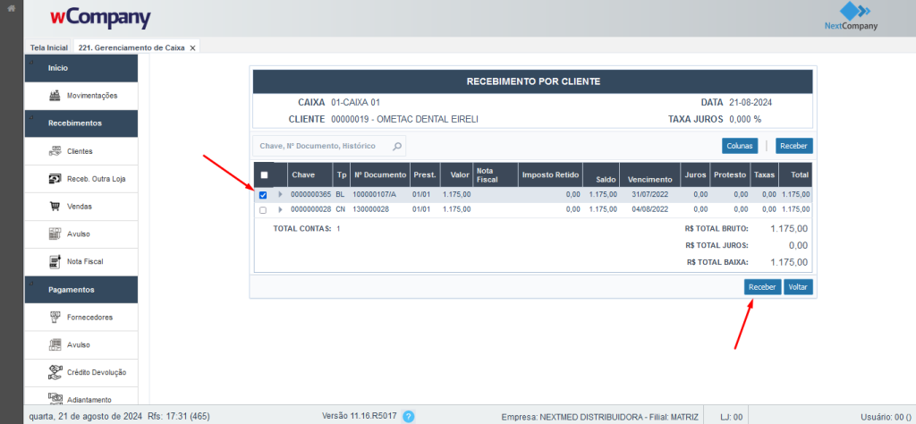916x424 pixels.
Task: Click the blue help icon beside version number
Action: (409, 416)
